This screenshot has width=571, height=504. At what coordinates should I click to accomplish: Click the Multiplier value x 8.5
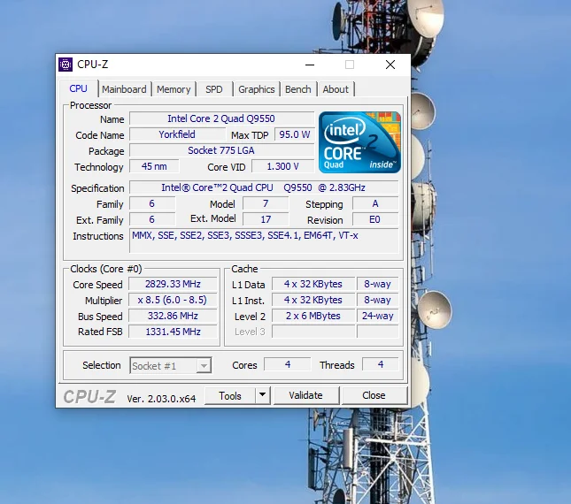coord(173,300)
